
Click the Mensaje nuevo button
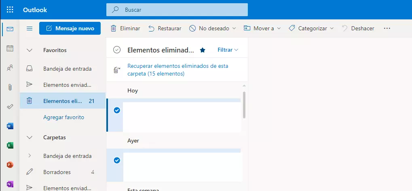[70, 28]
